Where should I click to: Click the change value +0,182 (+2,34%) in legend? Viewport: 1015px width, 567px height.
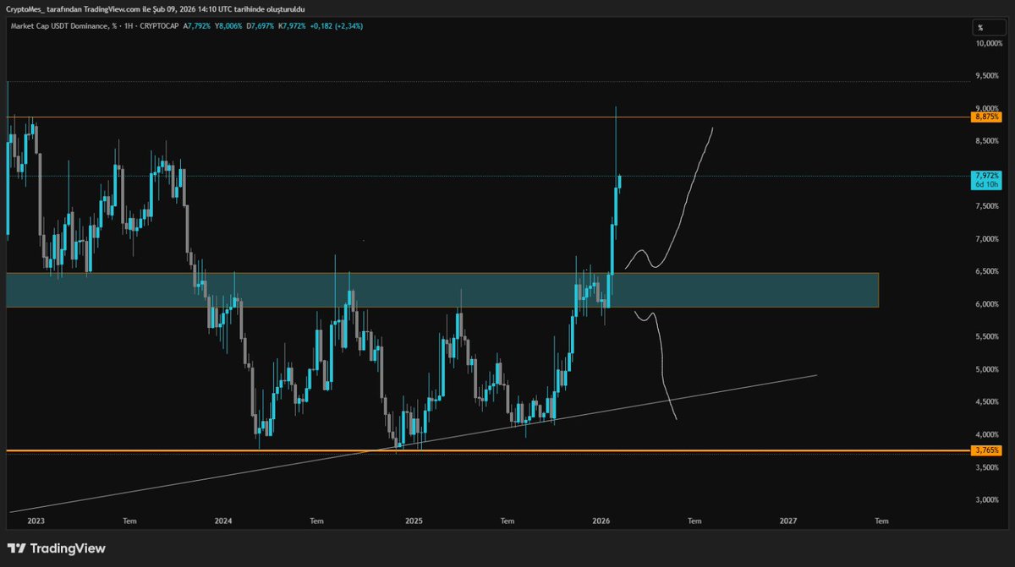click(x=335, y=25)
